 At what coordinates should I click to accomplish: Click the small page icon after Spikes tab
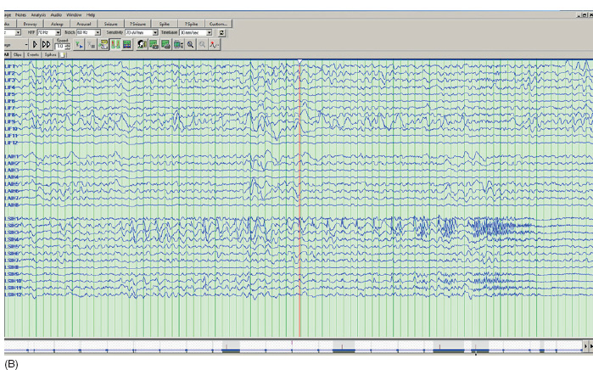point(63,54)
